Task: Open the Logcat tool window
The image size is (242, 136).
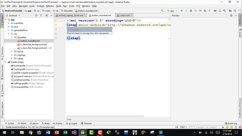Action: pyautogui.click(x=71, y=124)
